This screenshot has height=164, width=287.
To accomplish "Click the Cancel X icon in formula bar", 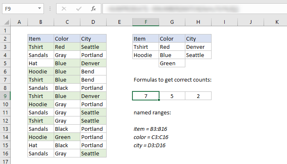I will (x=64, y=8).
